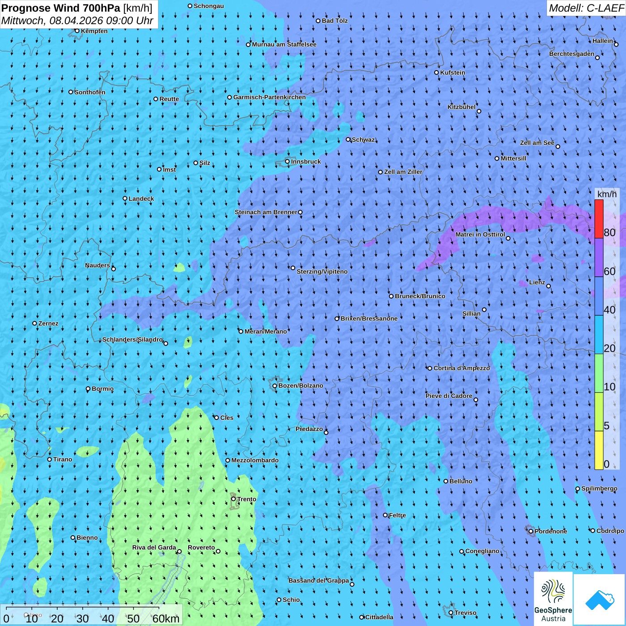Click the 'Cittadella' label

(x=379, y=617)
